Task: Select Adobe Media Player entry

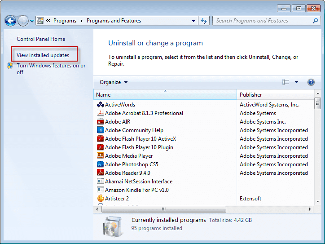Action: click(x=129, y=156)
